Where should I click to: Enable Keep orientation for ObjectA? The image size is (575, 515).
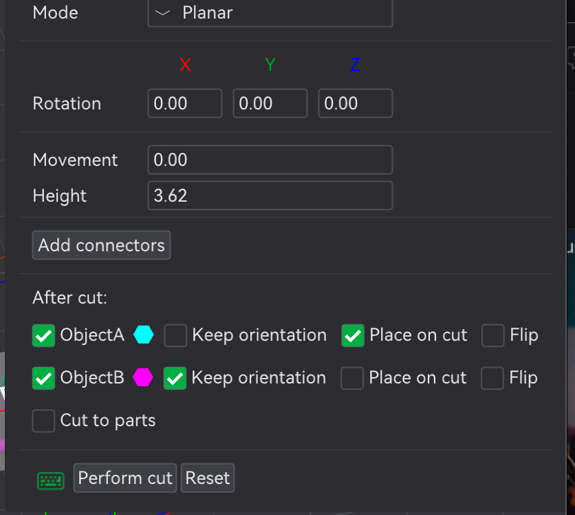[175, 335]
